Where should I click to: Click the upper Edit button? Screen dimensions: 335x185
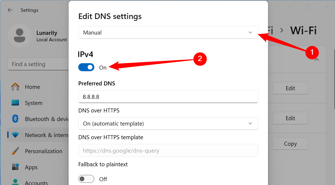tap(290, 88)
